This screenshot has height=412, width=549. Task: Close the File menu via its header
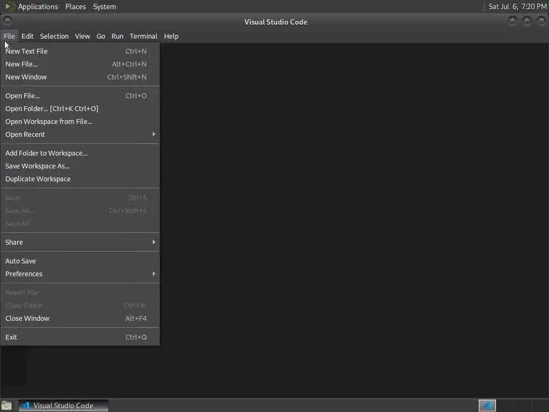9,36
